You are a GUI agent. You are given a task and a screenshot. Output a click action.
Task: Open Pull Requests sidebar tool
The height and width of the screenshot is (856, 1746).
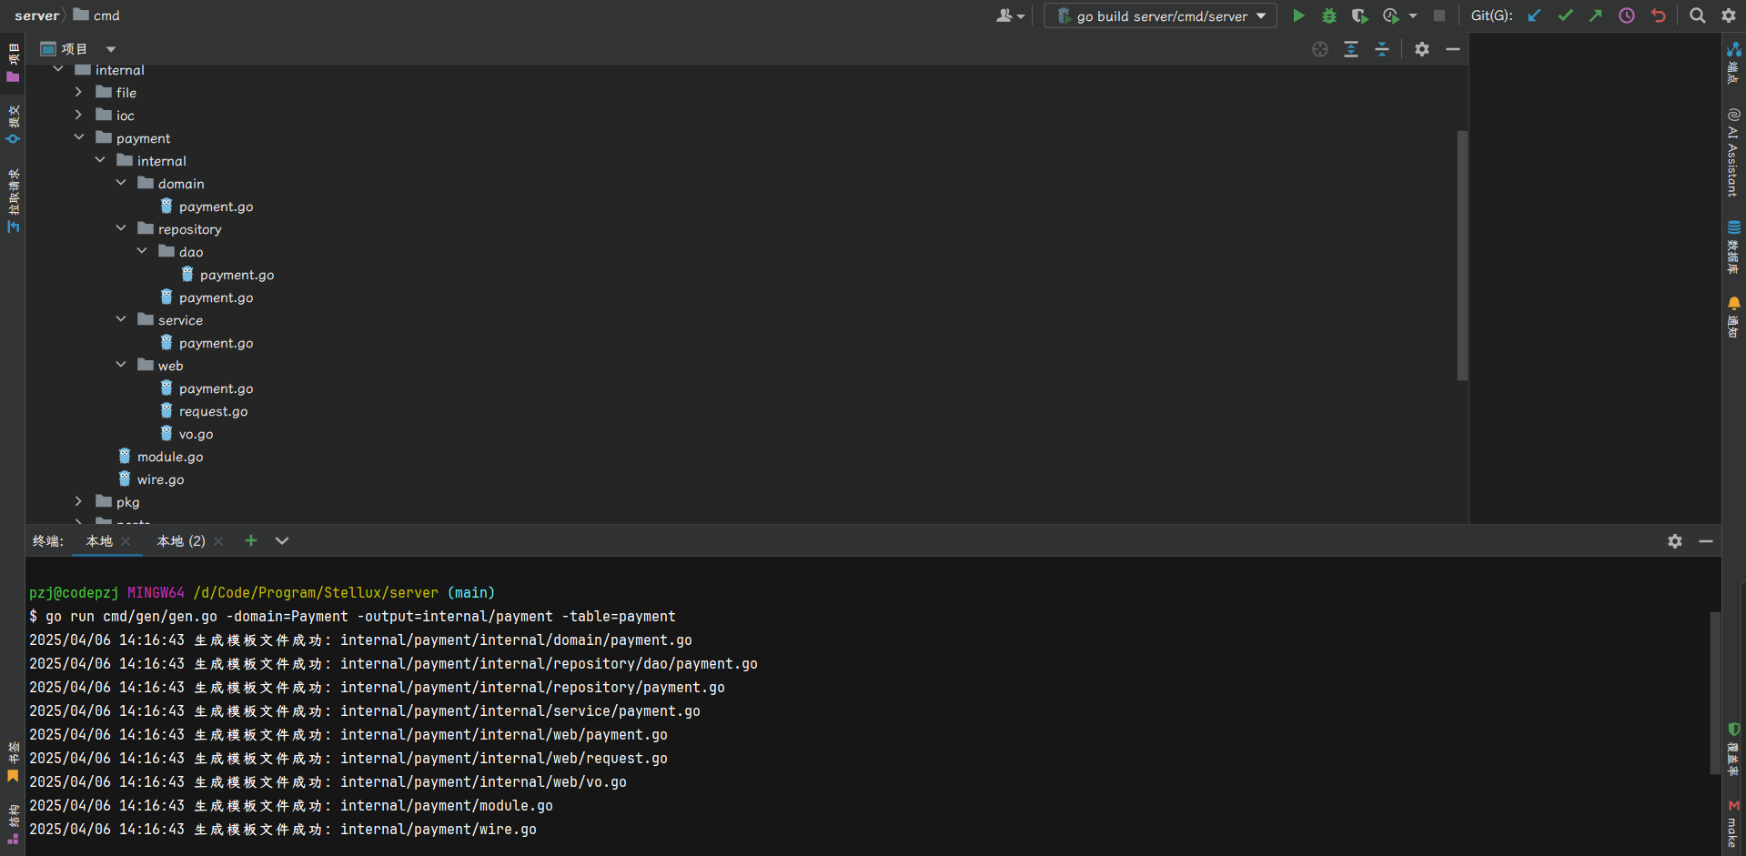click(13, 200)
